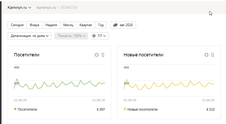226x124 pixels.
Task: Open settings gear on Посетители widget
Action: pyautogui.click(x=97, y=55)
